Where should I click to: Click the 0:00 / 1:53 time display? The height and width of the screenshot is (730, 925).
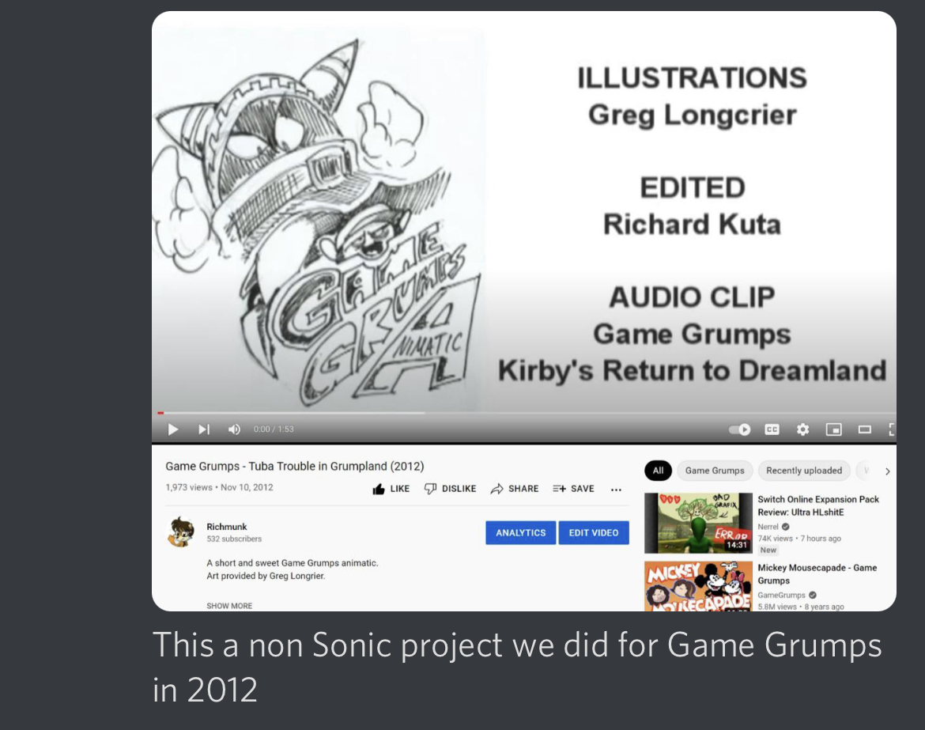273,429
